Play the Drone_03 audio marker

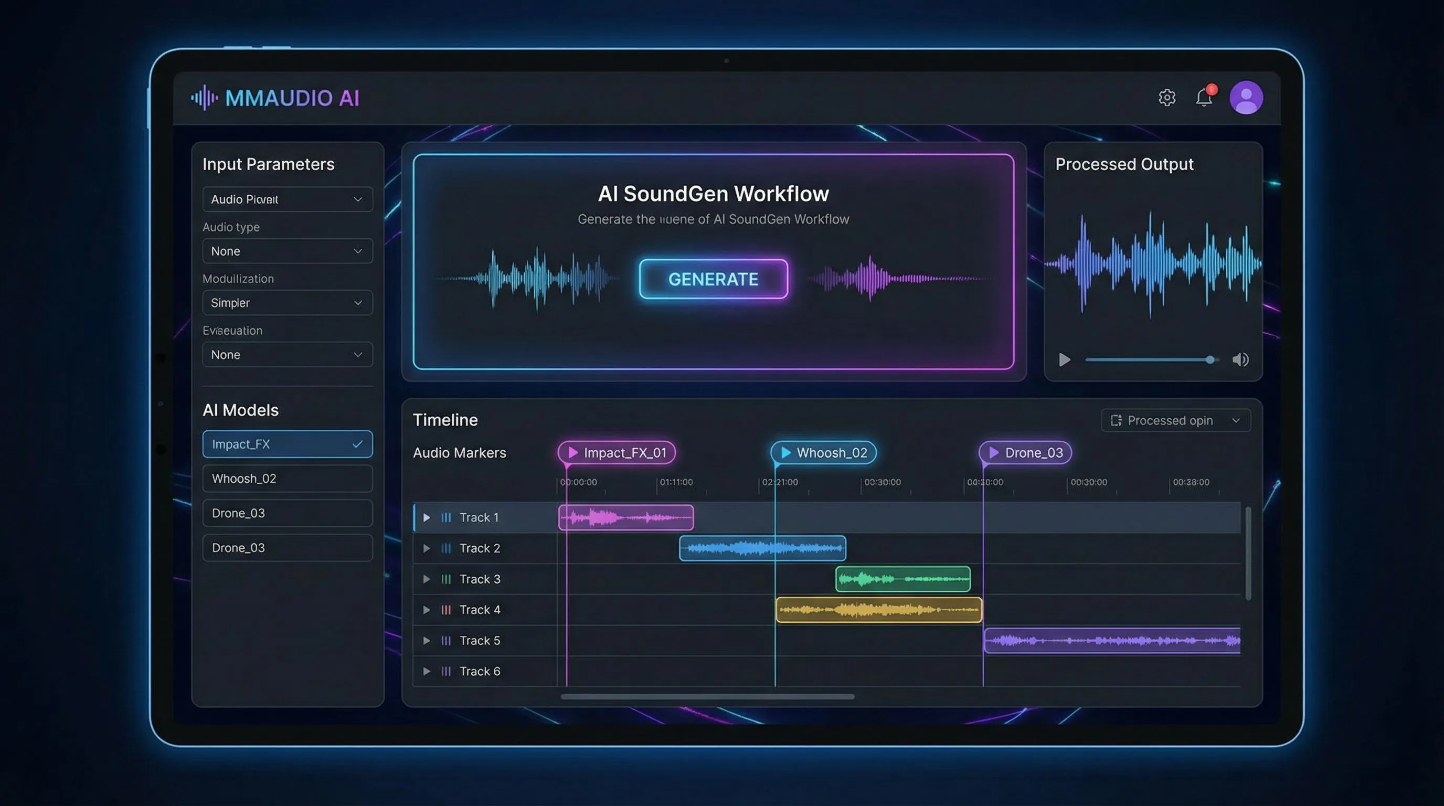point(994,452)
